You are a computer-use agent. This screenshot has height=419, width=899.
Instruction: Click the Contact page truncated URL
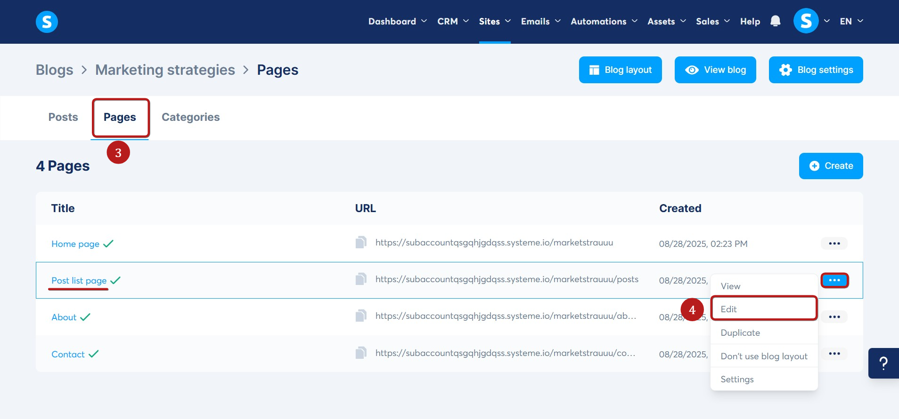[506, 353]
